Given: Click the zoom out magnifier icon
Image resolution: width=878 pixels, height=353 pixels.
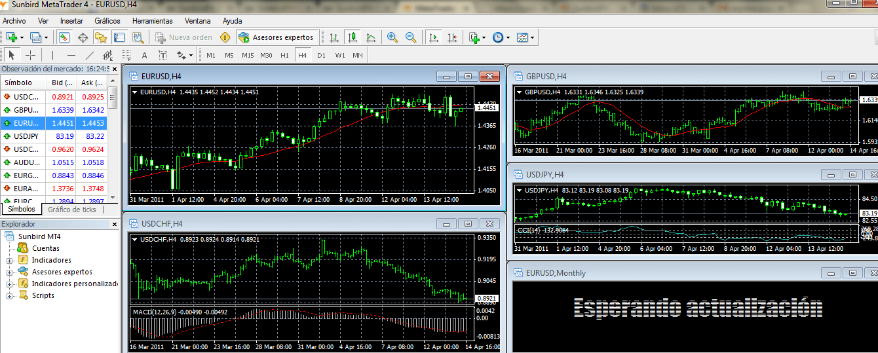Looking at the screenshot, I should coord(411,37).
